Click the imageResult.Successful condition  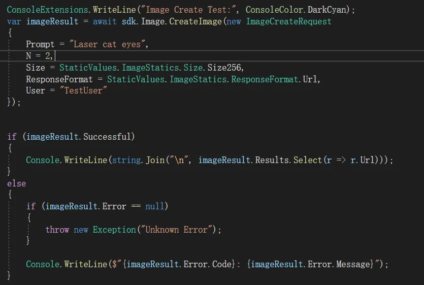click(x=79, y=137)
